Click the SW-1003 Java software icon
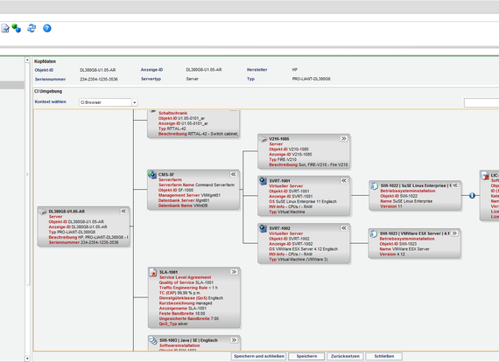 click(153, 340)
